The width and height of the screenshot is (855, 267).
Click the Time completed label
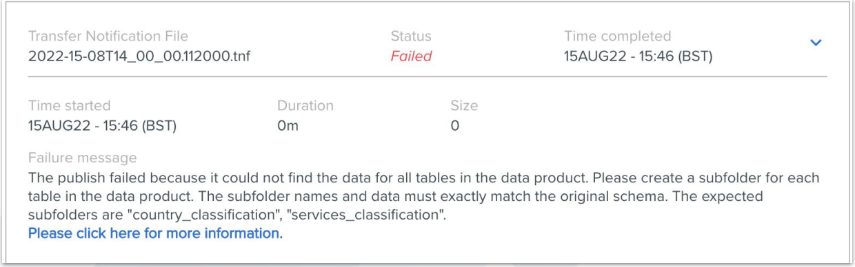[617, 36]
